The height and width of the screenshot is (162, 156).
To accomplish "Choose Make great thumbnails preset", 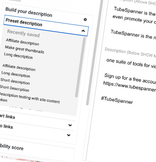I will click(25, 49).
